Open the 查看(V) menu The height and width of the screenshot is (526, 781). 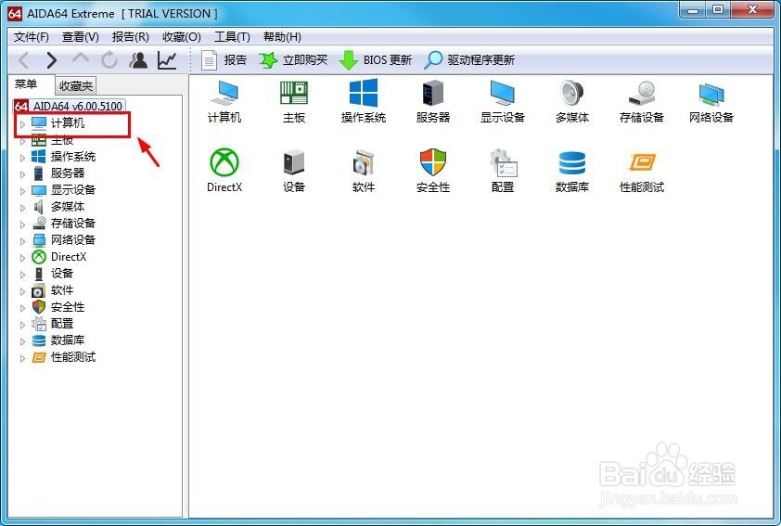click(x=80, y=37)
